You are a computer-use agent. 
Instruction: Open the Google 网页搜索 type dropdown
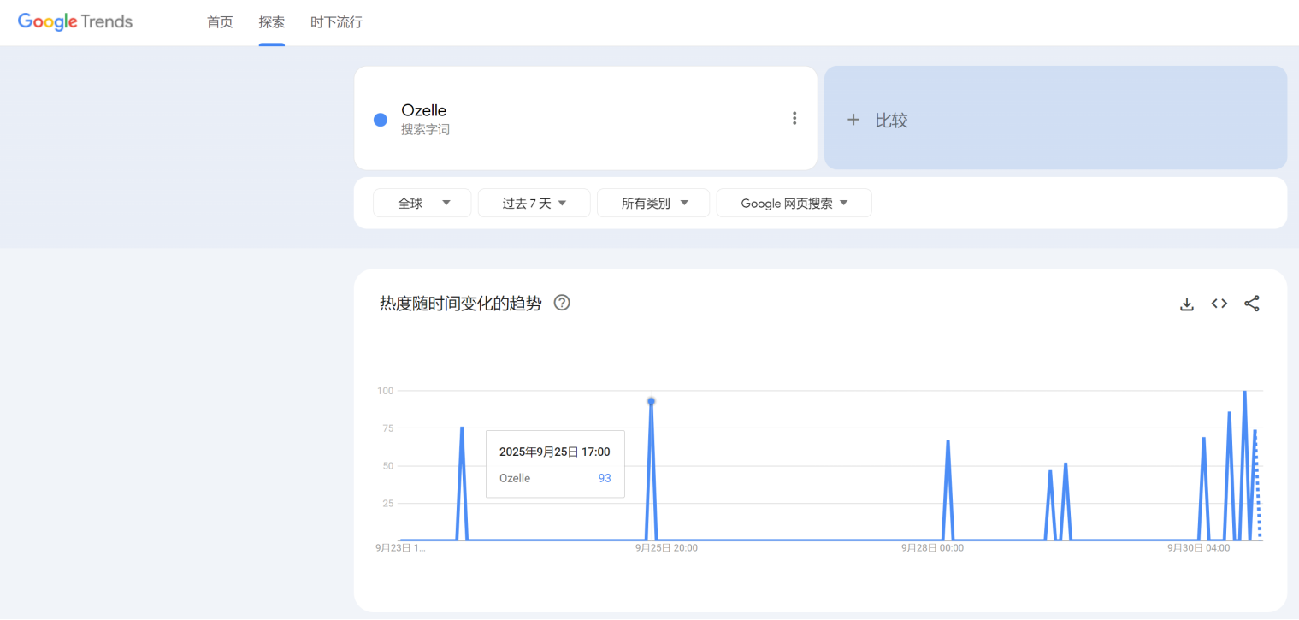[x=794, y=203]
